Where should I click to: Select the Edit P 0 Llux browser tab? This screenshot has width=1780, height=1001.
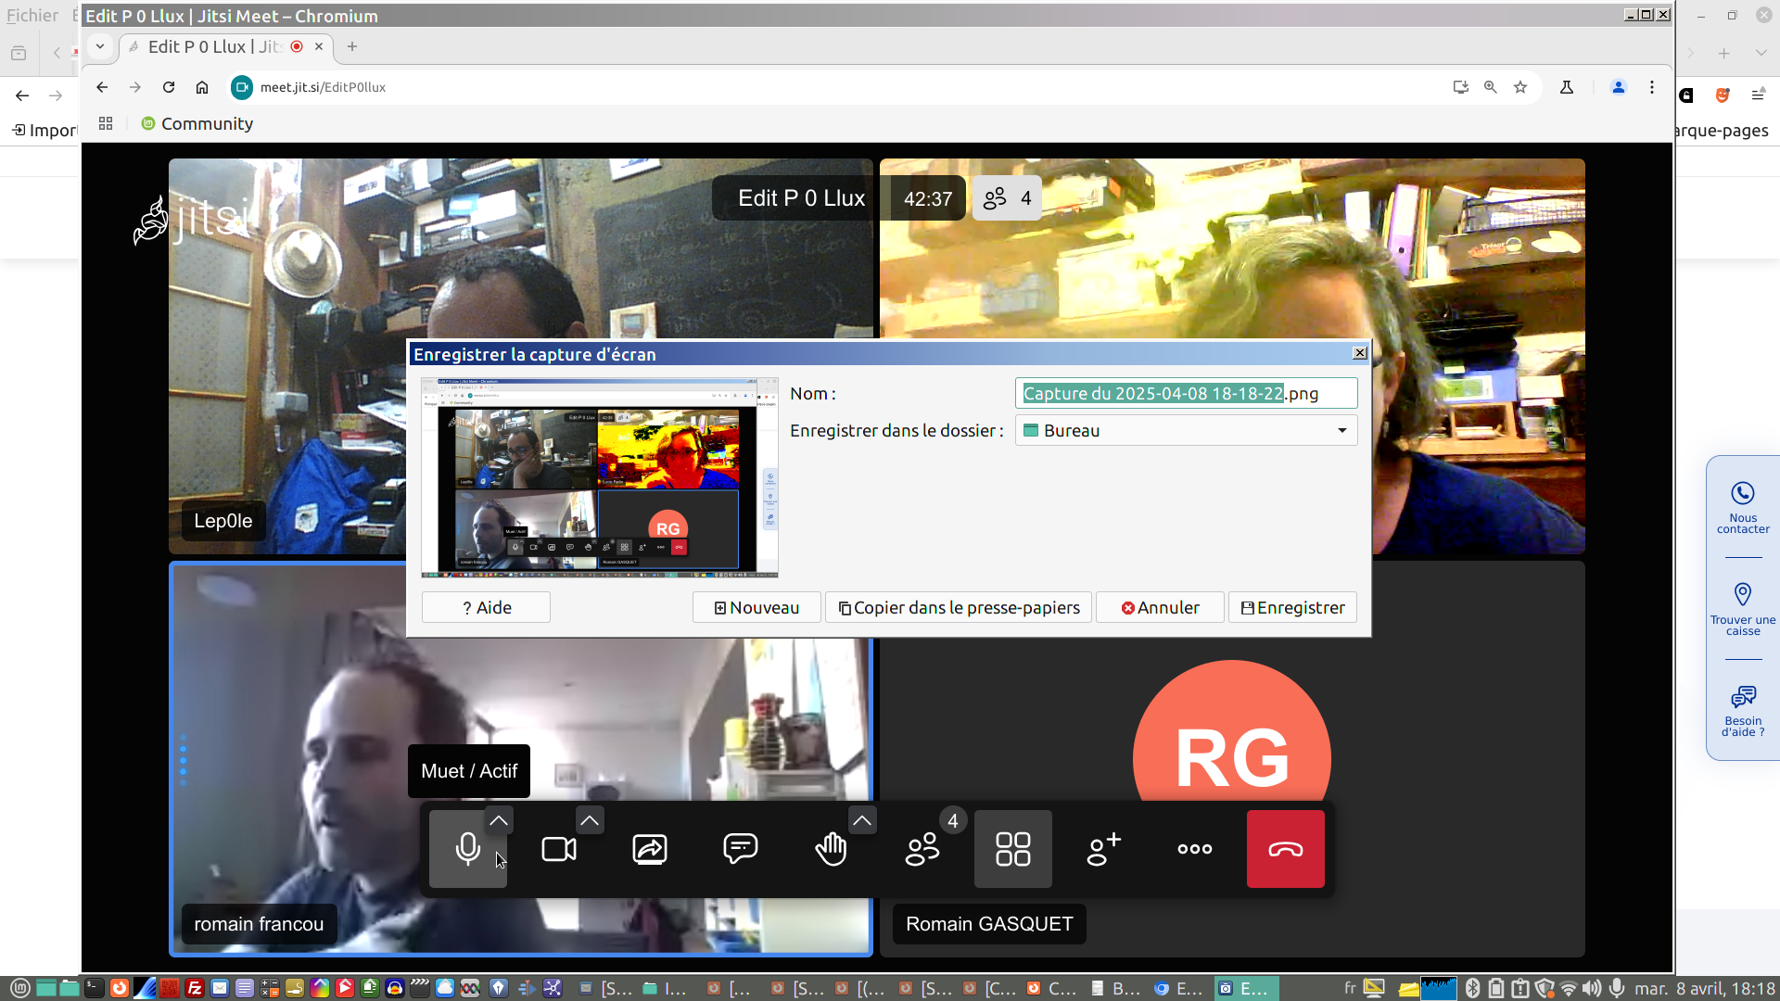click(213, 46)
